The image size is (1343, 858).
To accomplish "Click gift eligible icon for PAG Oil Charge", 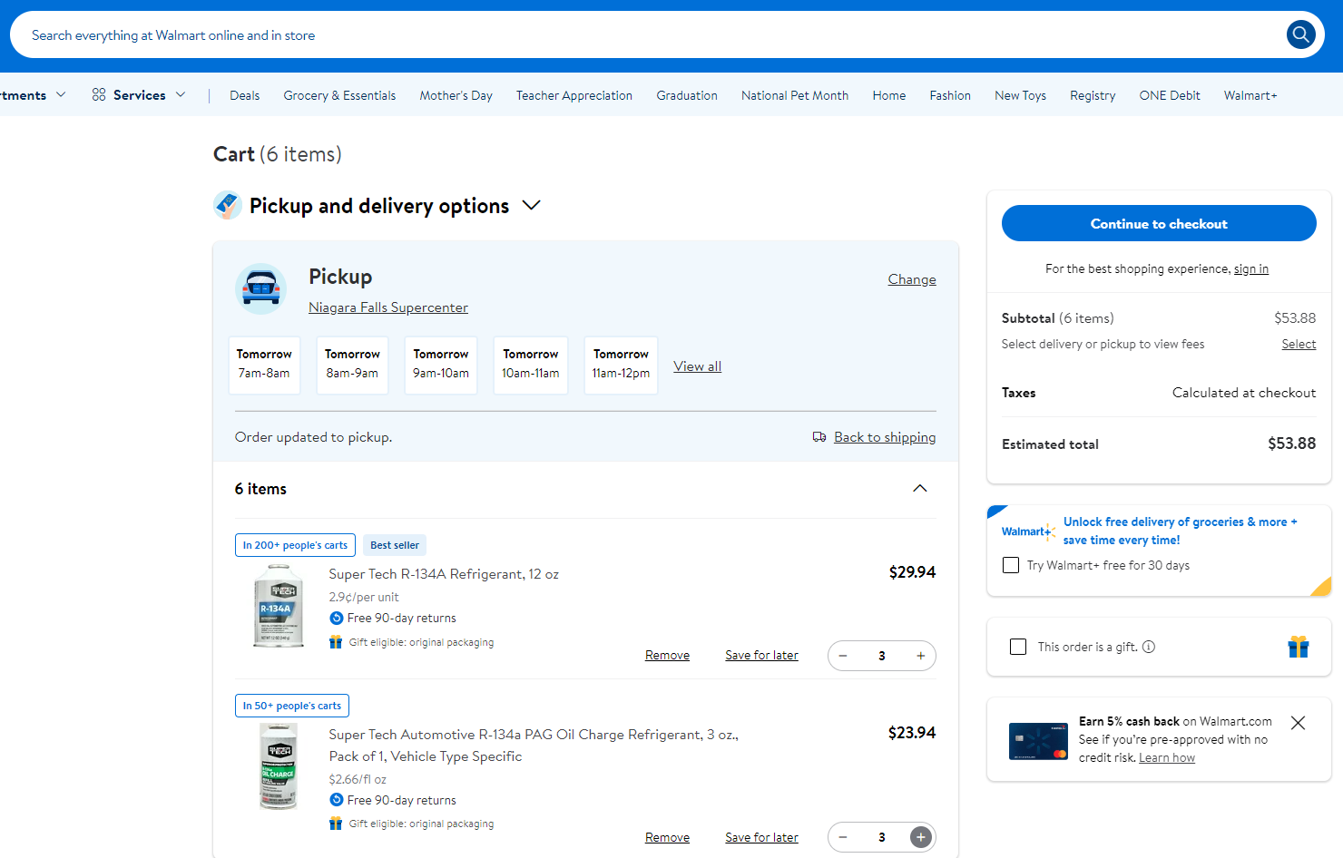I will coord(336,824).
